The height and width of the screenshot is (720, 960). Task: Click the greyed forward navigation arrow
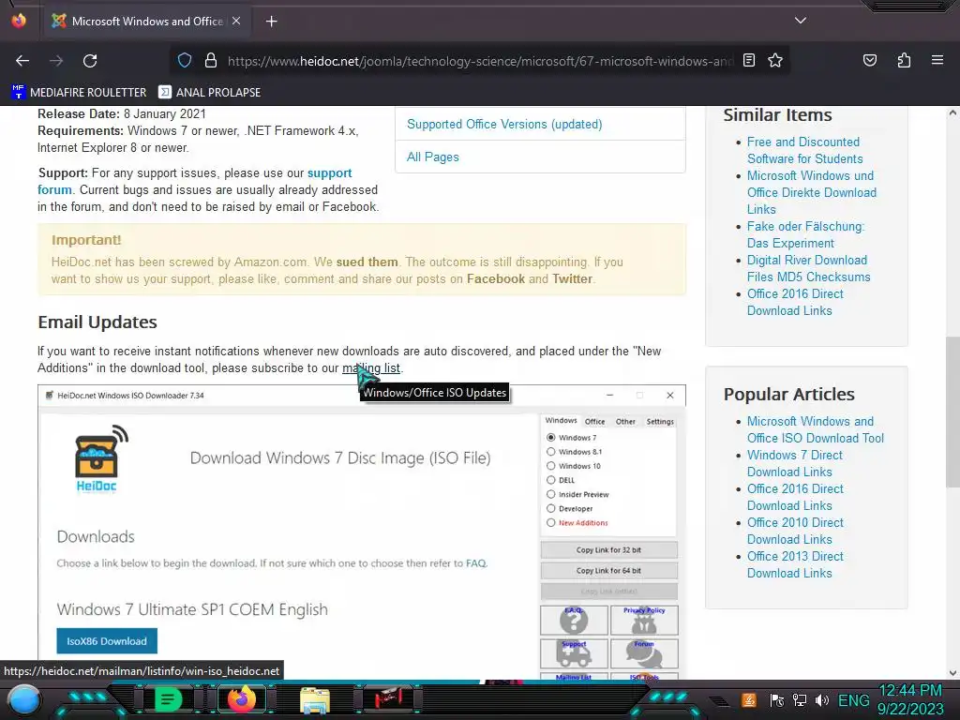(x=56, y=61)
